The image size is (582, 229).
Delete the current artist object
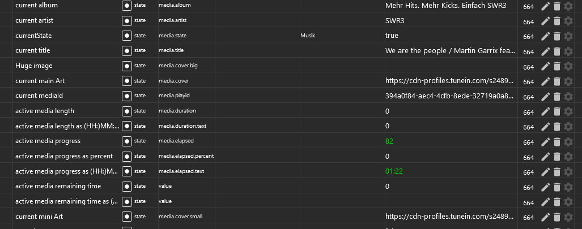(556, 21)
